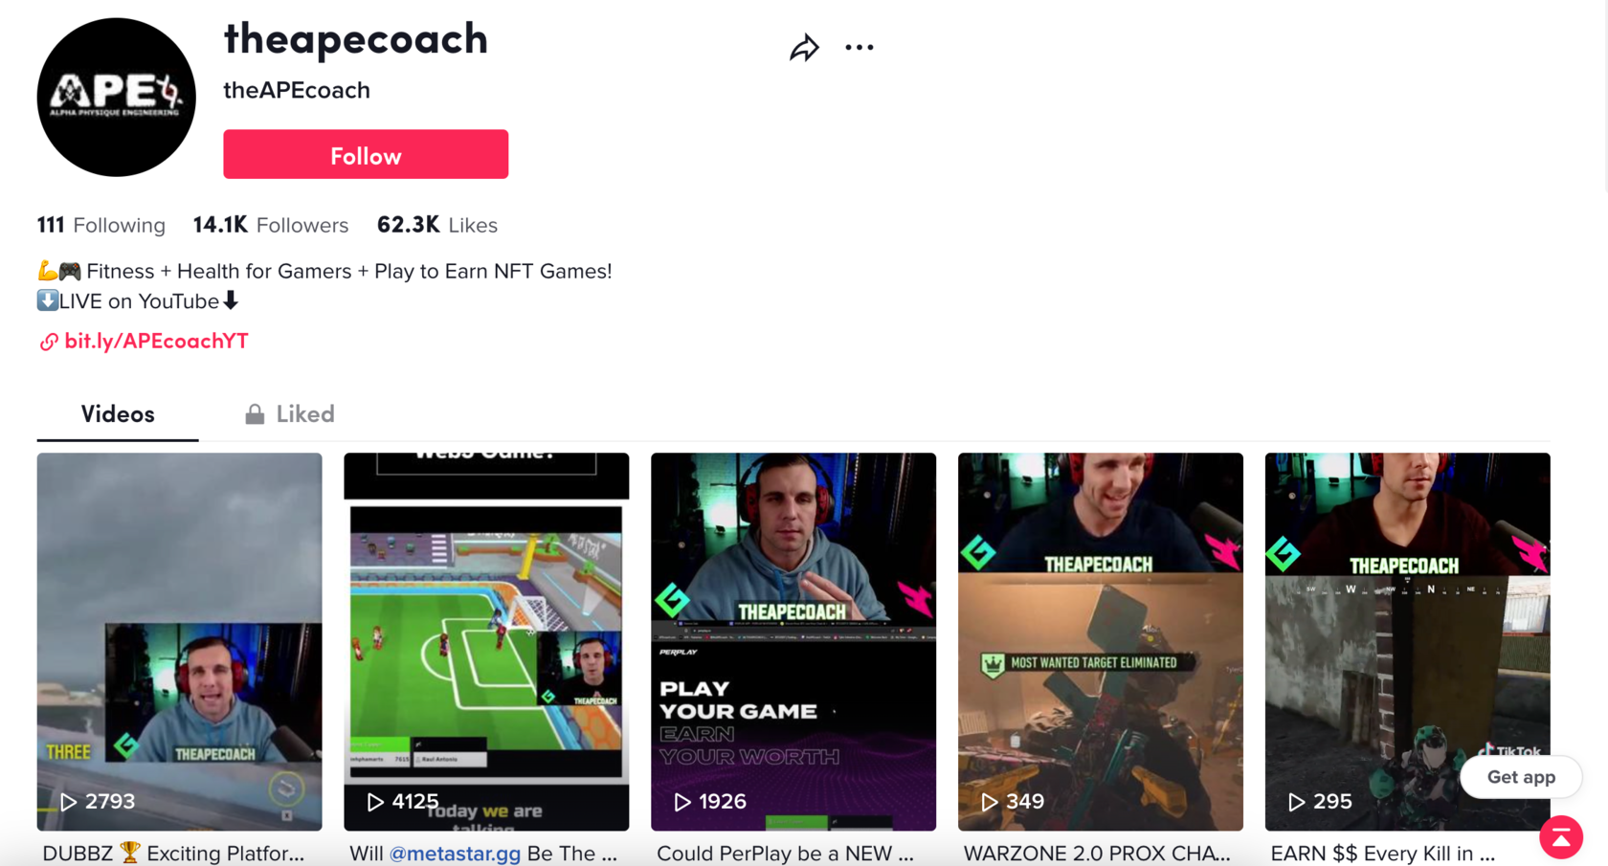Open the WARZONE 2.0 PROX CHAT video
1608x866 pixels.
coord(1100,641)
